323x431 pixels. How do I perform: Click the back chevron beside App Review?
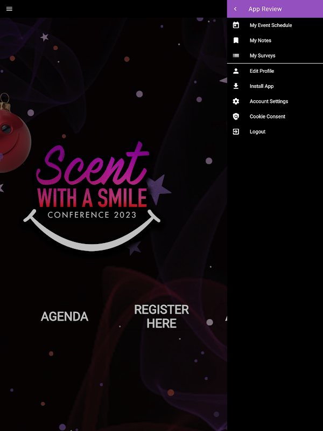coord(235,9)
